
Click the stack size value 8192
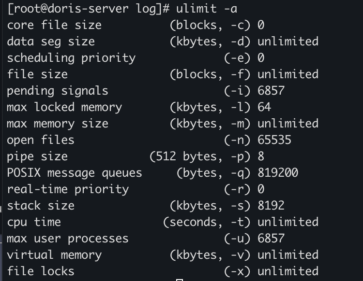point(271,206)
